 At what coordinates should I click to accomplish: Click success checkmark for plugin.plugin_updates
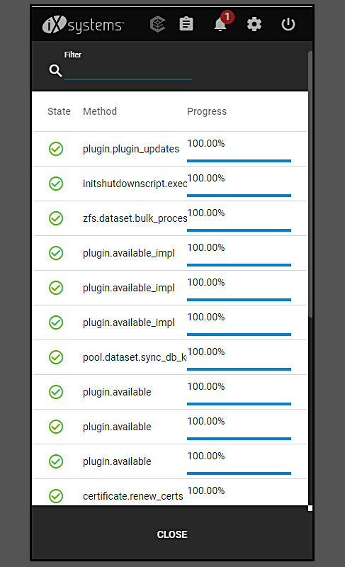pos(56,149)
